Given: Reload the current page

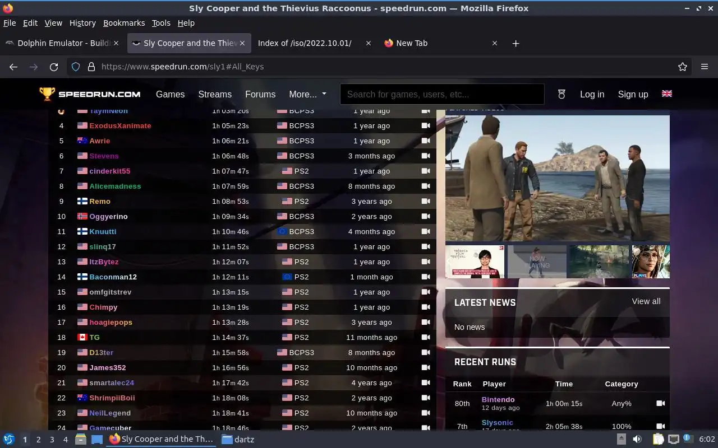Looking at the screenshot, I should (x=54, y=67).
